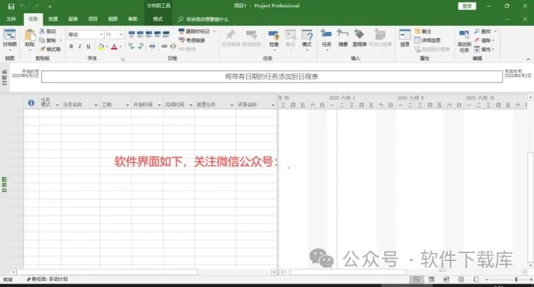Click Indent task icon

140,46
